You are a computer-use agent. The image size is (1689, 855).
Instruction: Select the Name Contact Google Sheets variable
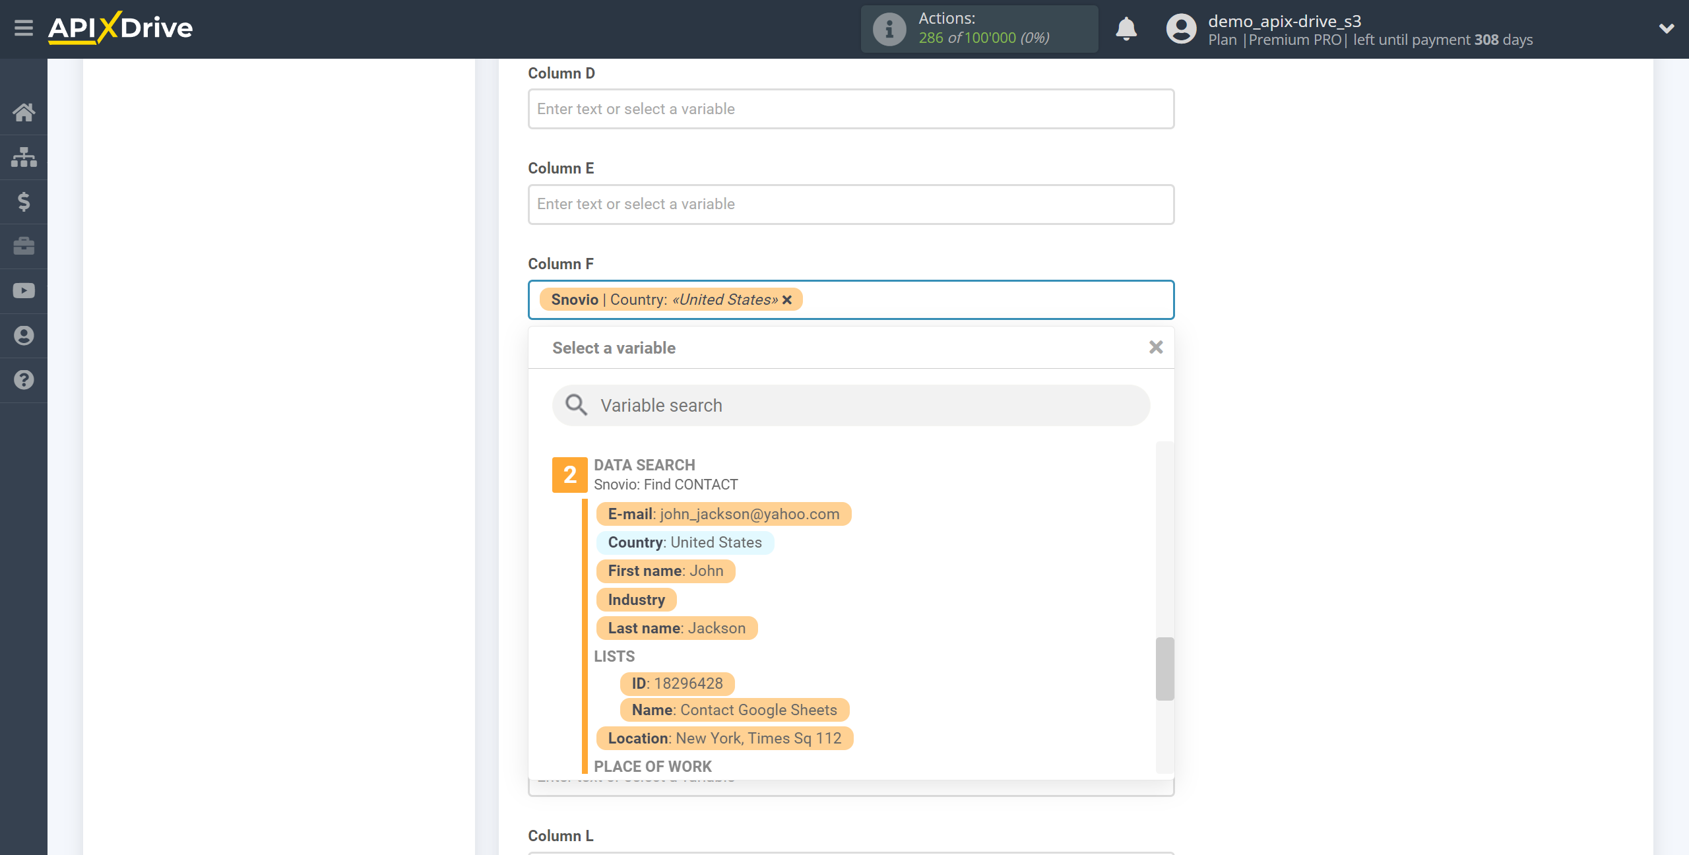tap(734, 710)
